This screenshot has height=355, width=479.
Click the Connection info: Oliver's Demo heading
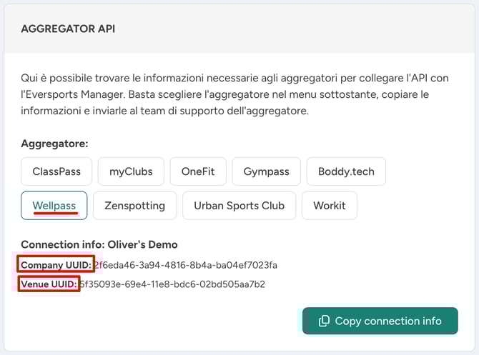click(99, 244)
